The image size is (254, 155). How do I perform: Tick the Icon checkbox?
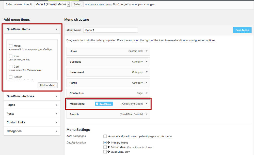pos(11,56)
